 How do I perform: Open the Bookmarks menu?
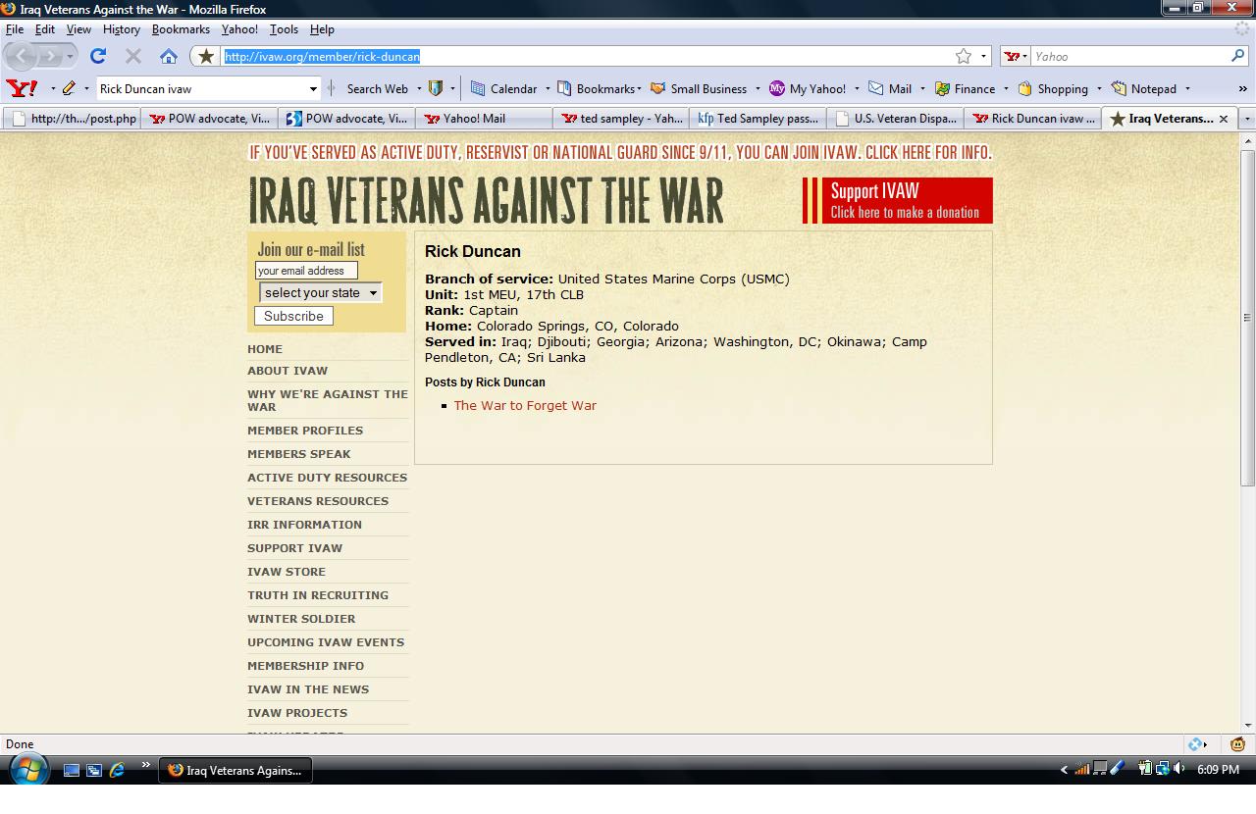point(181,29)
